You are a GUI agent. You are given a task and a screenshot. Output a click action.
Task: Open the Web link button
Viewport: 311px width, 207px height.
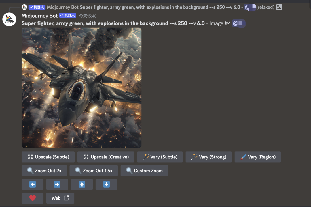(60, 198)
